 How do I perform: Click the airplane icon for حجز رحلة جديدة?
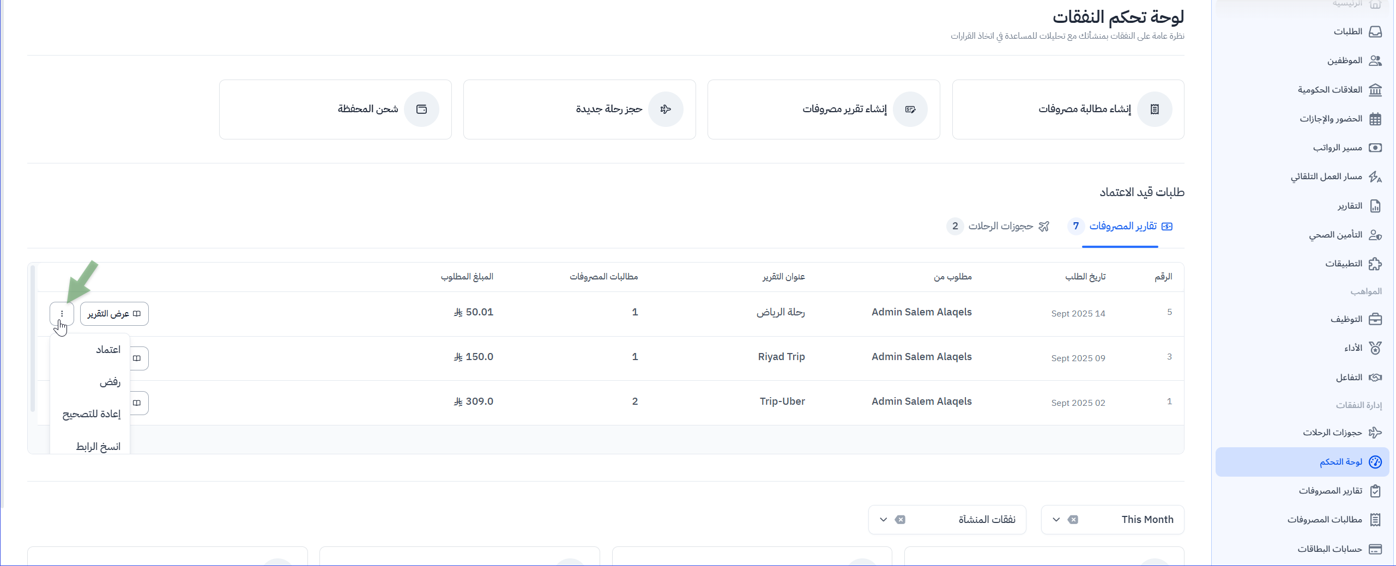666,109
